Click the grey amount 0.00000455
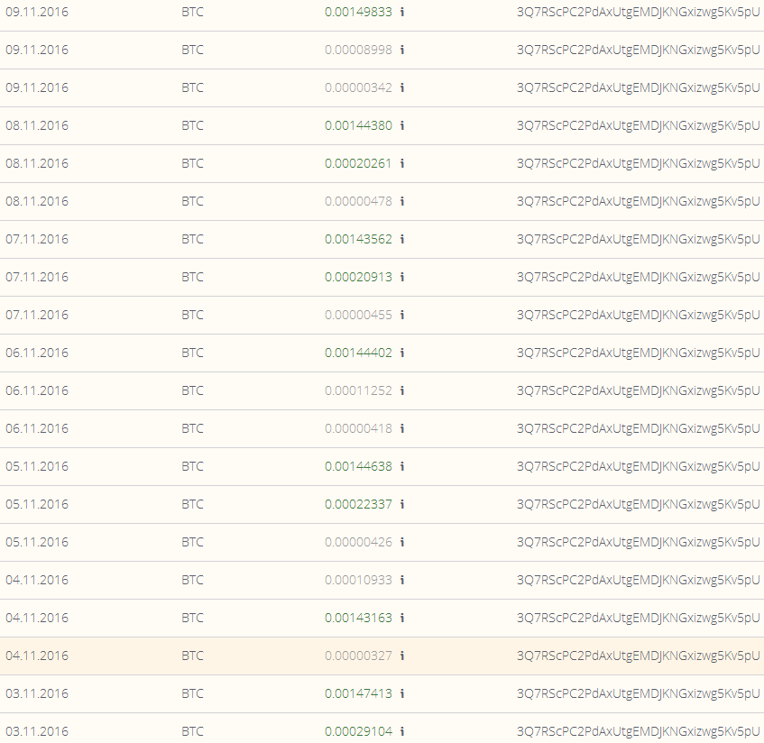The height and width of the screenshot is (743, 764). click(x=358, y=316)
